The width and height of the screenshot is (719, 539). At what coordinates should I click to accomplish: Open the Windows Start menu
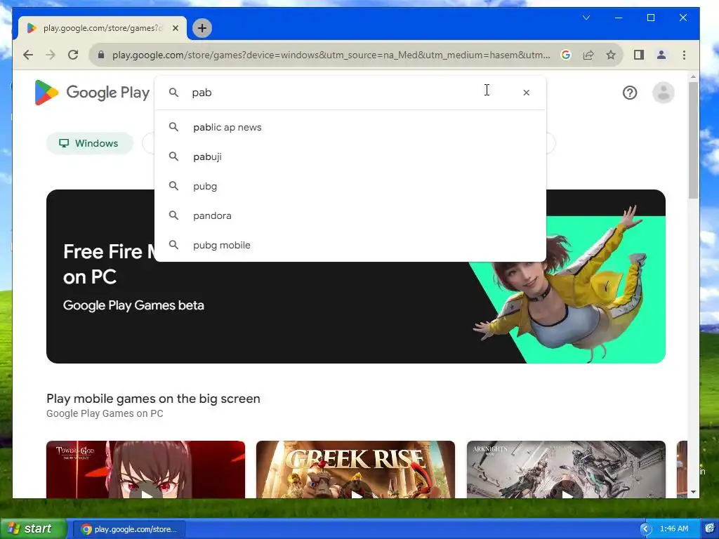(x=33, y=529)
